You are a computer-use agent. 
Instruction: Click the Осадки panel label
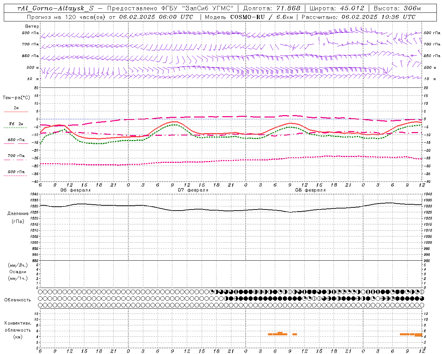18,272
